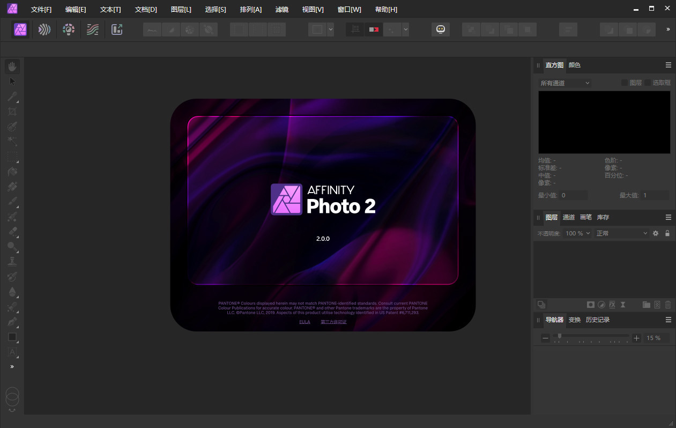Open the Export Persona
Screen dimensions: 676x428
(x=117, y=29)
